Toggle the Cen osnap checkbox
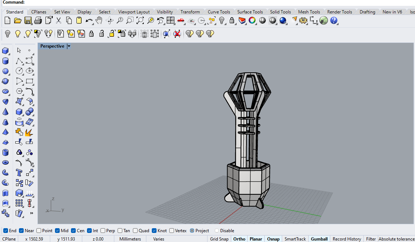The image size is (415, 242). 73,231
